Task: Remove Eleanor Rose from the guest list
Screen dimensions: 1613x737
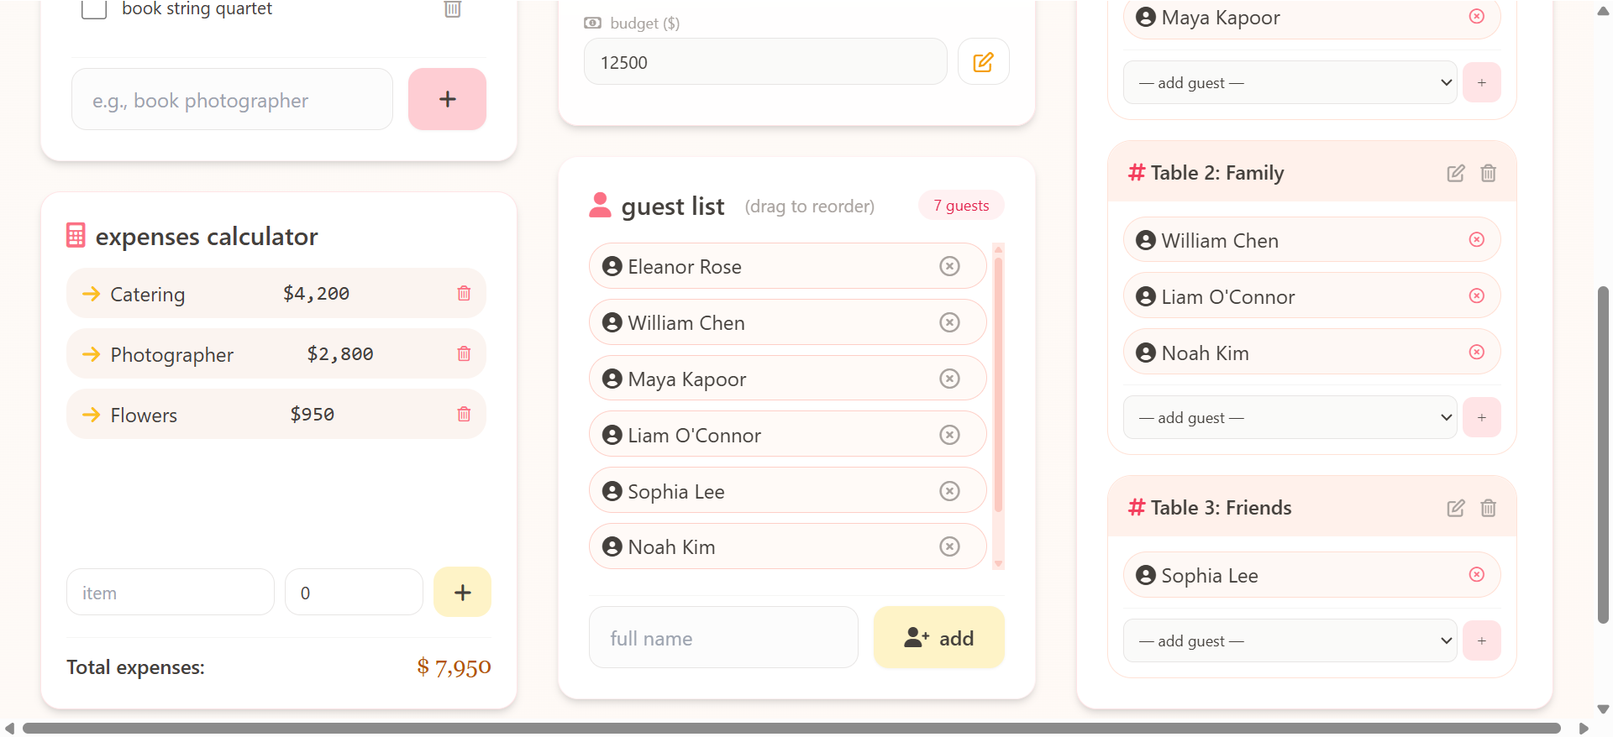Action: [x=949, y=266]
